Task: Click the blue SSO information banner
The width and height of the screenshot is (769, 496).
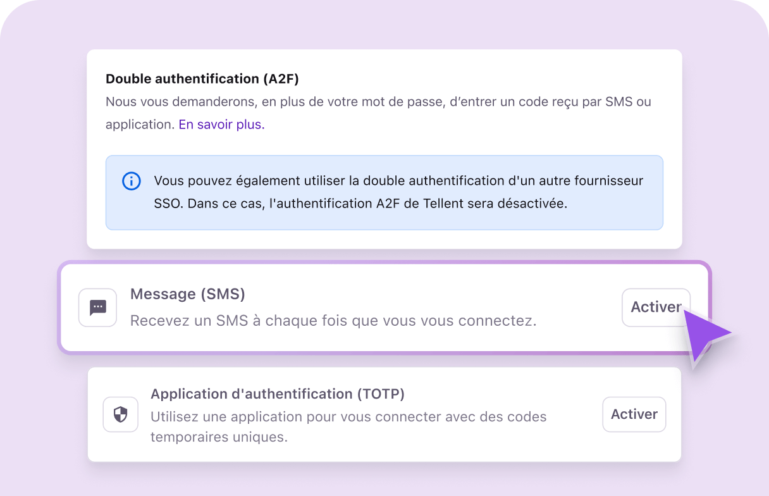Action: pos(384,192)
